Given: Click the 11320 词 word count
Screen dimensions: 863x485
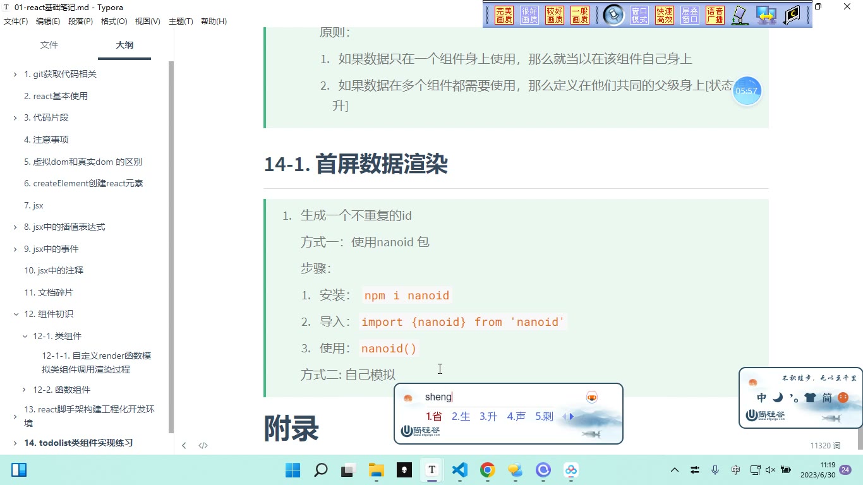Looking at the screenshot, I should click(825, 446).
